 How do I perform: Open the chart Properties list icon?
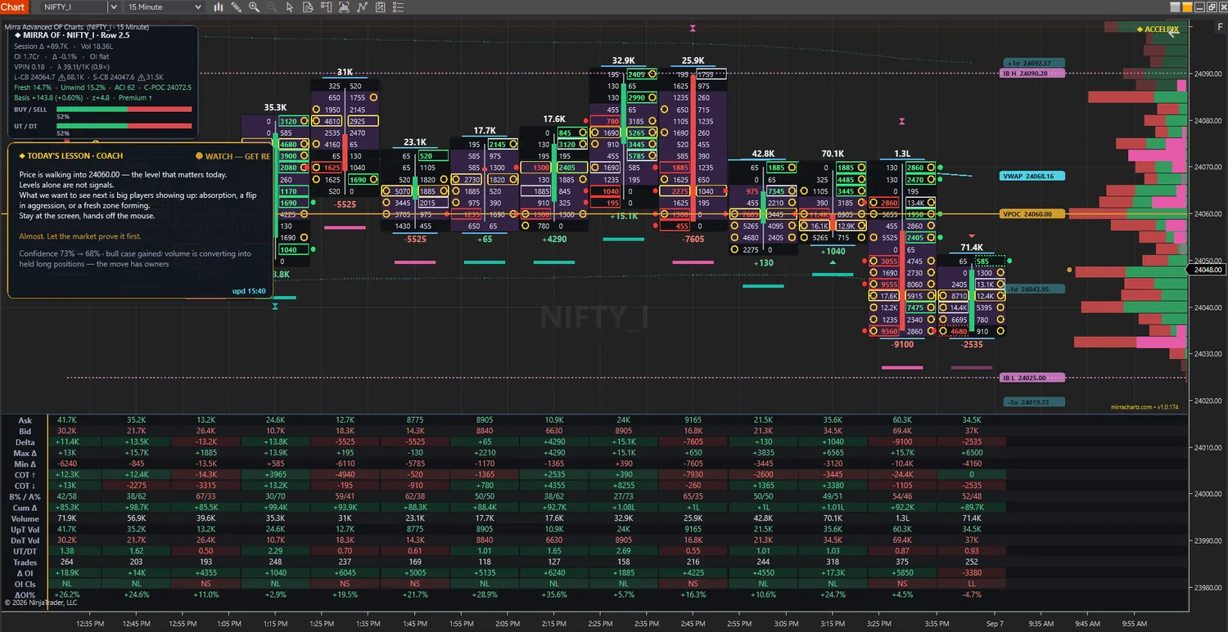(x=397, y=7)
